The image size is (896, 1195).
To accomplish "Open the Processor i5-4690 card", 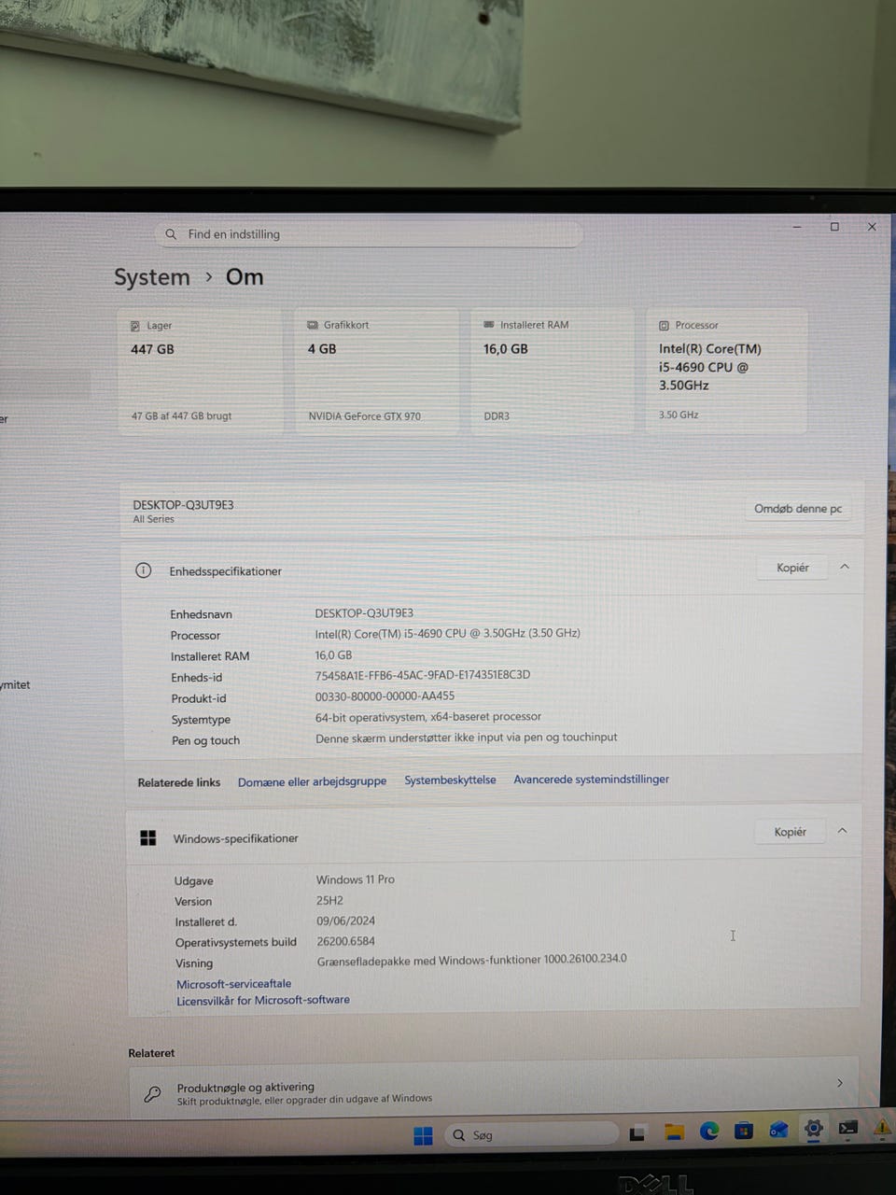I will [x=726, y=370].
